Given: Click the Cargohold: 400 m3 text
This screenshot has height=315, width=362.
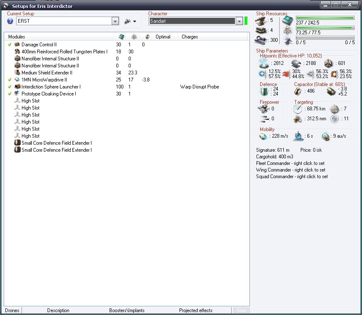Looking at the screenshot, I should coord(275,157).
